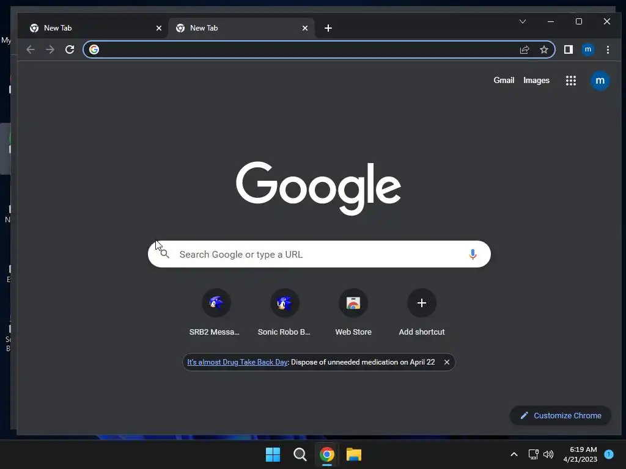This screenshot has height=469, width=626.
Task: Reload the current page
Action: (70, 49)
